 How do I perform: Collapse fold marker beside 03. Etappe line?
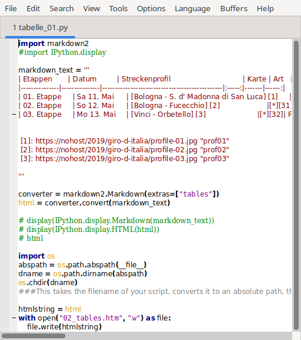pos(14,115)
